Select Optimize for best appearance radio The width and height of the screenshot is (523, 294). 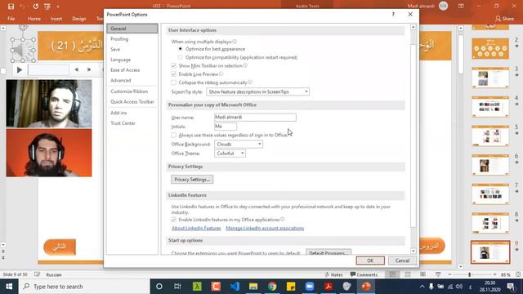tap(181, 49)
